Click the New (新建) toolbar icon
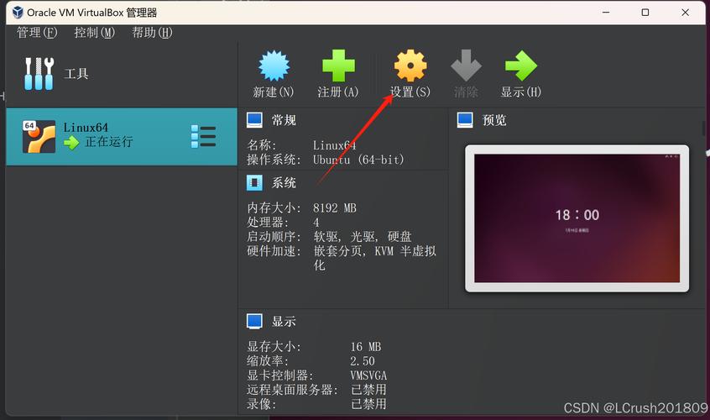This screenshot has width=710, height=420. [274, 66]
